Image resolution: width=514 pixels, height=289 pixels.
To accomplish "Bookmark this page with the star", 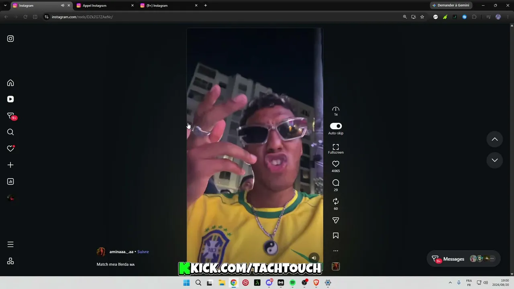I will coord(422,17).
